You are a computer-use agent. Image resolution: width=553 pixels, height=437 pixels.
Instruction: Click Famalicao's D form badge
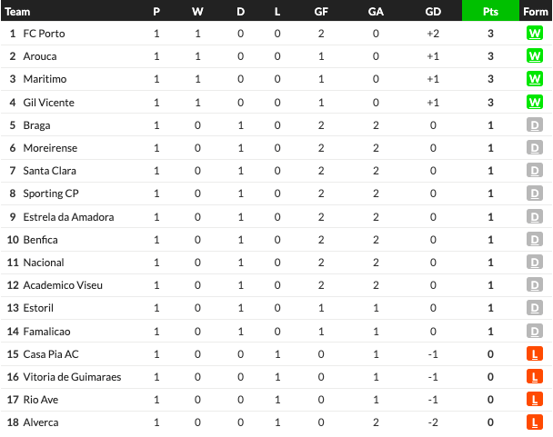coord(534,332)
